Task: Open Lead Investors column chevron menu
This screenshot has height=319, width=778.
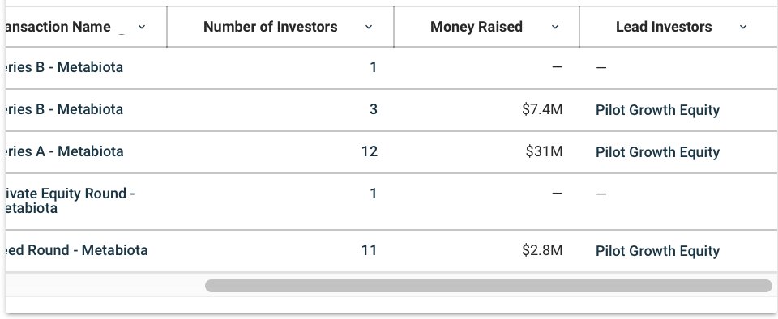Action: point(742,27)
